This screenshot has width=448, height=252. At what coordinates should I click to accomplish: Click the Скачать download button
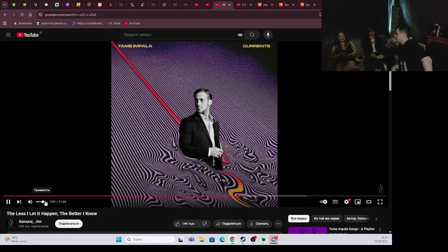[x=259, y=224]
